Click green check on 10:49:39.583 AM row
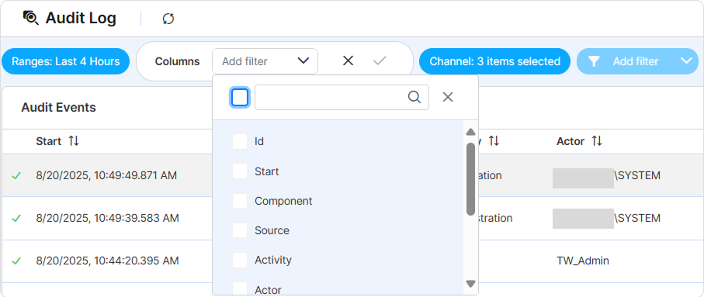The height and width of the screenshot is (297, 704). coord(16,218)
